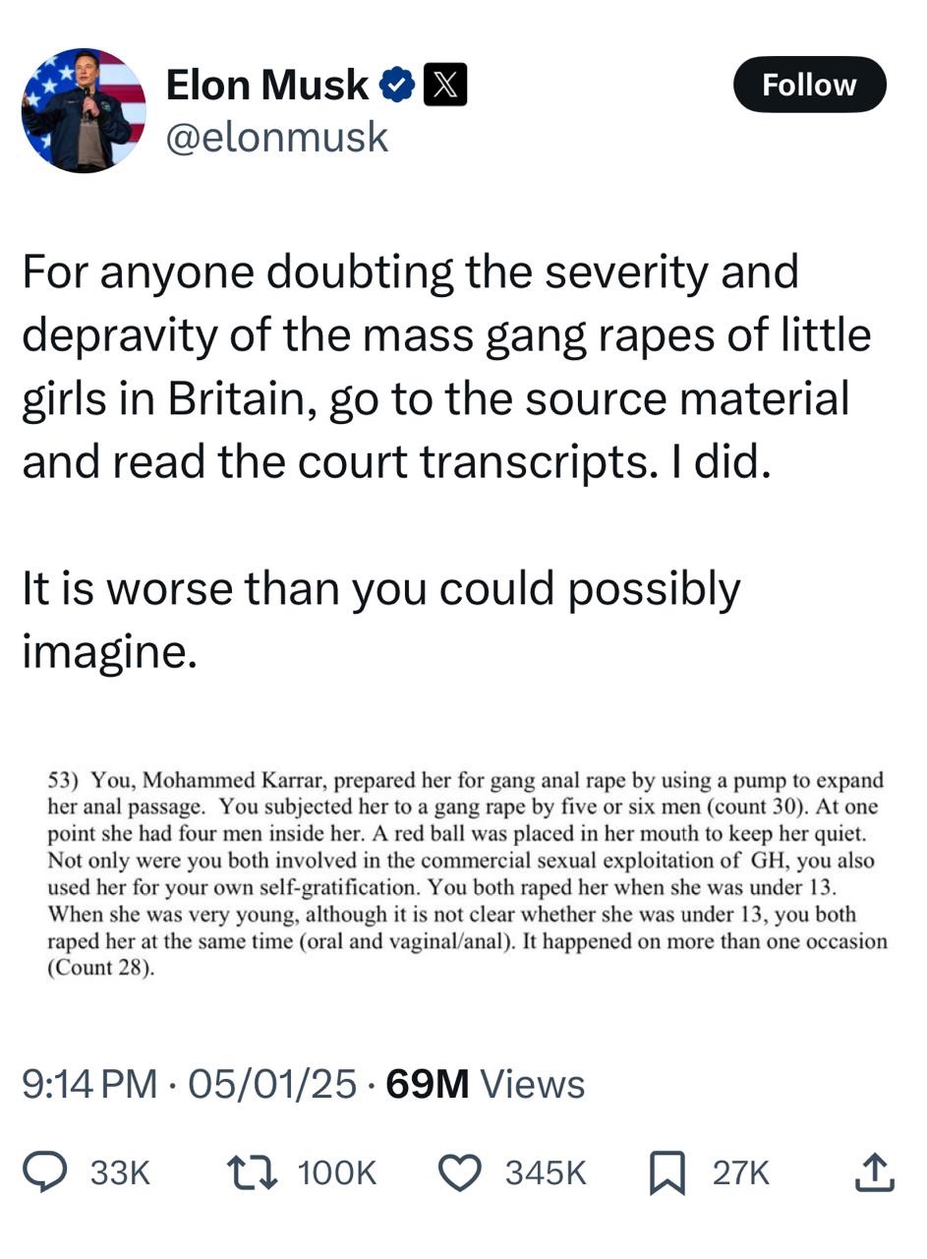Open the Elon Musk display name

click(x=266, y=86)
